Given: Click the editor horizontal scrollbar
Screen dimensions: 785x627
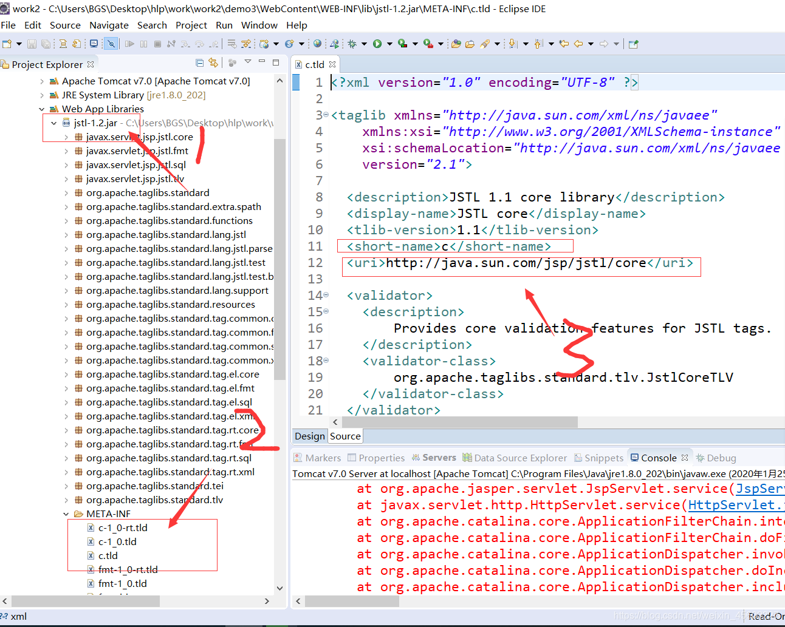Looking at the screenshot, I should (x=459, y=422).
